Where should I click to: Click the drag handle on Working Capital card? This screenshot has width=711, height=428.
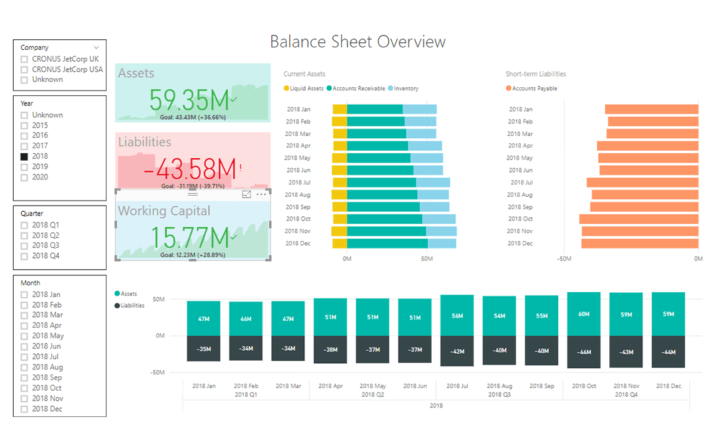click(193, 194)
